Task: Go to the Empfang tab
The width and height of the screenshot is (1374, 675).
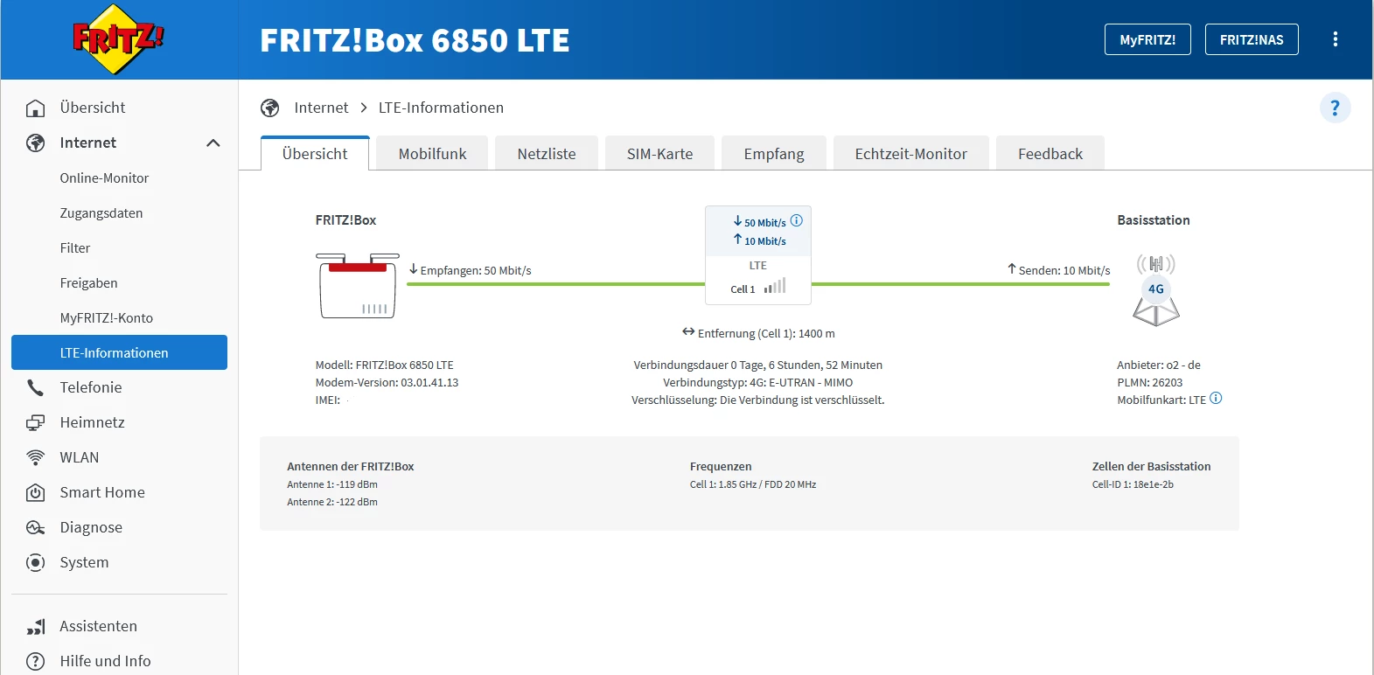Action: pos(774,154)
